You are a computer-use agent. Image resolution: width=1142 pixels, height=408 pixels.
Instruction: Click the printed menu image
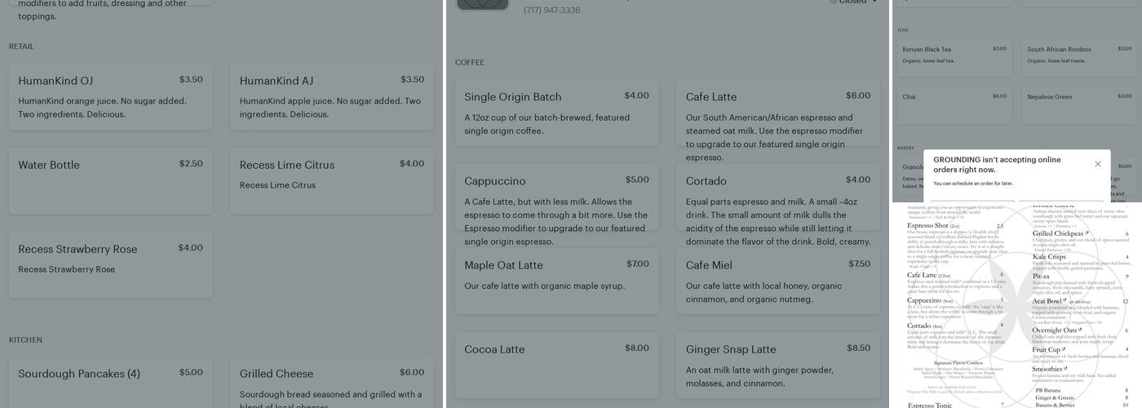tap(1017, 306)
